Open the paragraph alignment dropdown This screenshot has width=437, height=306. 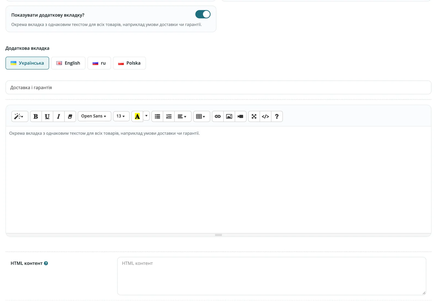[x=183, y=116]
